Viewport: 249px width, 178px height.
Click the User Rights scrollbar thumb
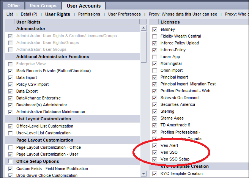[x=143, y=47]
